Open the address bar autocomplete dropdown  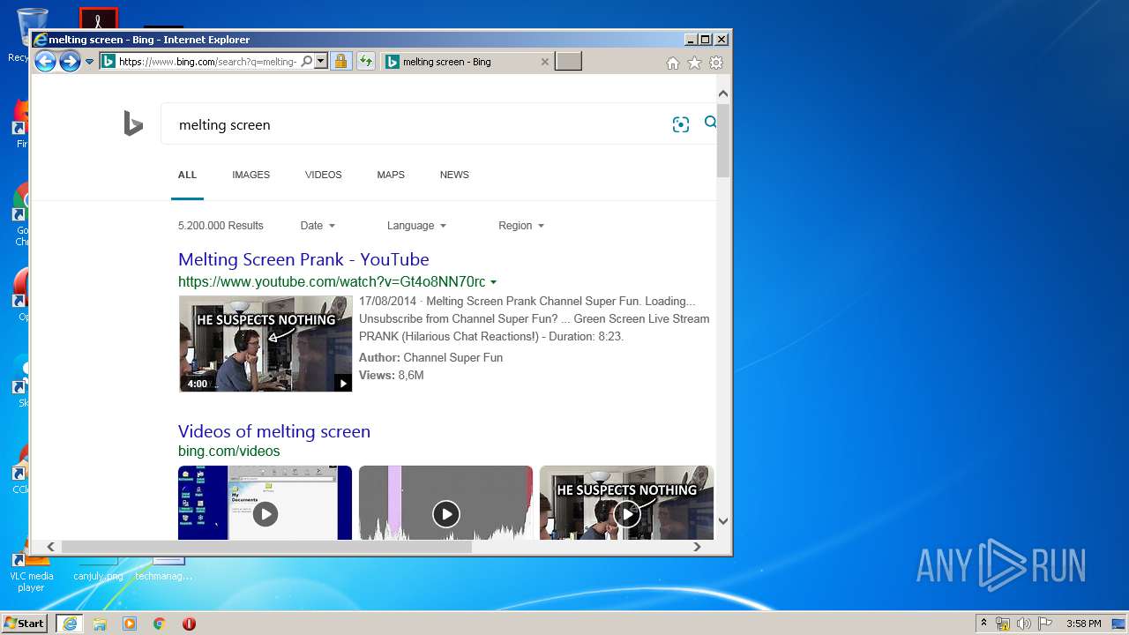click(x=321, y=62)
